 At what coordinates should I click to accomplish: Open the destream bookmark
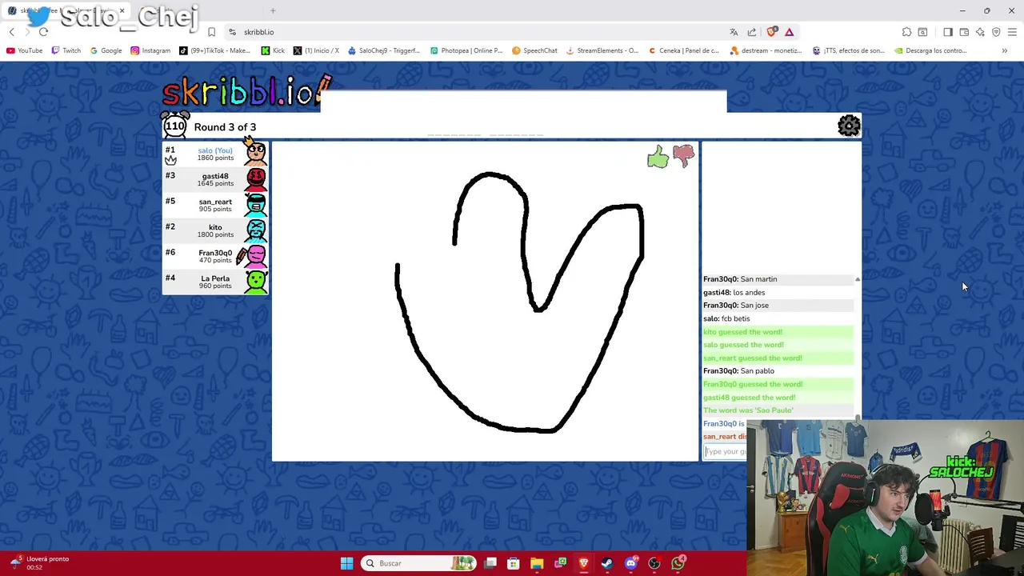tap(766, 50)
